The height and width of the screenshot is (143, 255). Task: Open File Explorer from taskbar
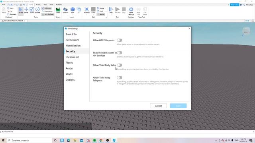(75, 140)
